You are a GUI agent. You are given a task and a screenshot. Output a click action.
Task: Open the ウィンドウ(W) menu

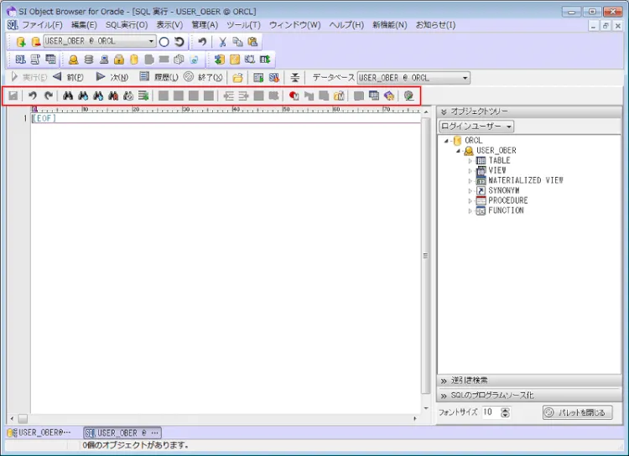pos(295,25)
